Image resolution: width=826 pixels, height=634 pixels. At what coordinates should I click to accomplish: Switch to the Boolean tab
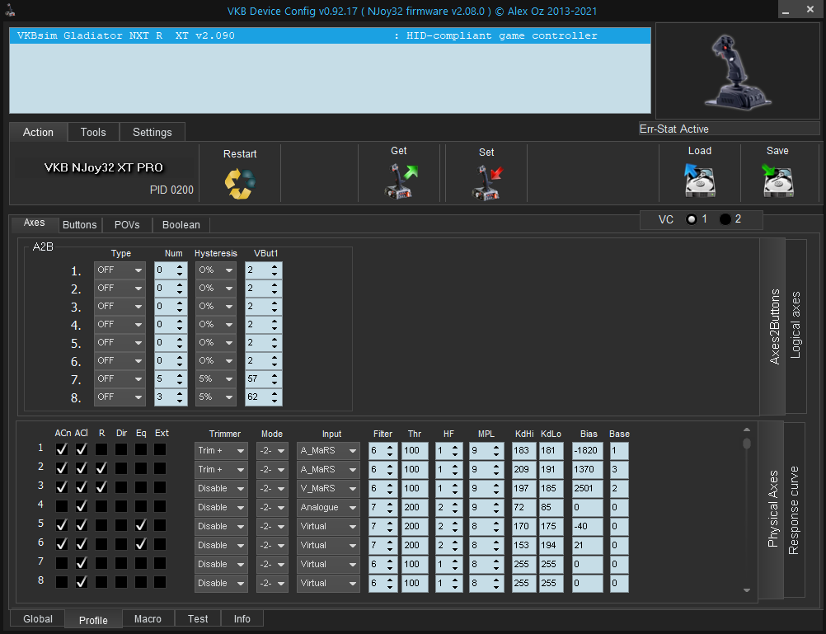[x=181, y=225]
